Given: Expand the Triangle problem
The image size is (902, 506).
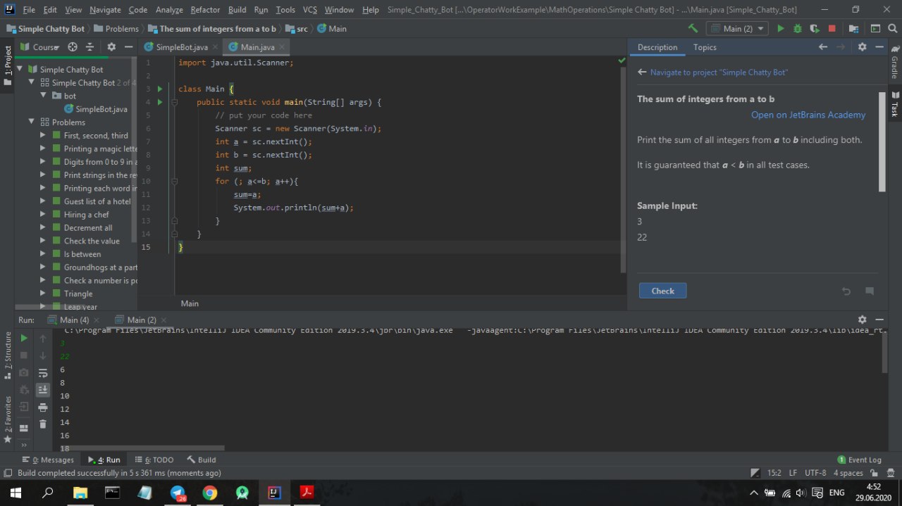Looking at the screenshot, I should click(44, 293).
